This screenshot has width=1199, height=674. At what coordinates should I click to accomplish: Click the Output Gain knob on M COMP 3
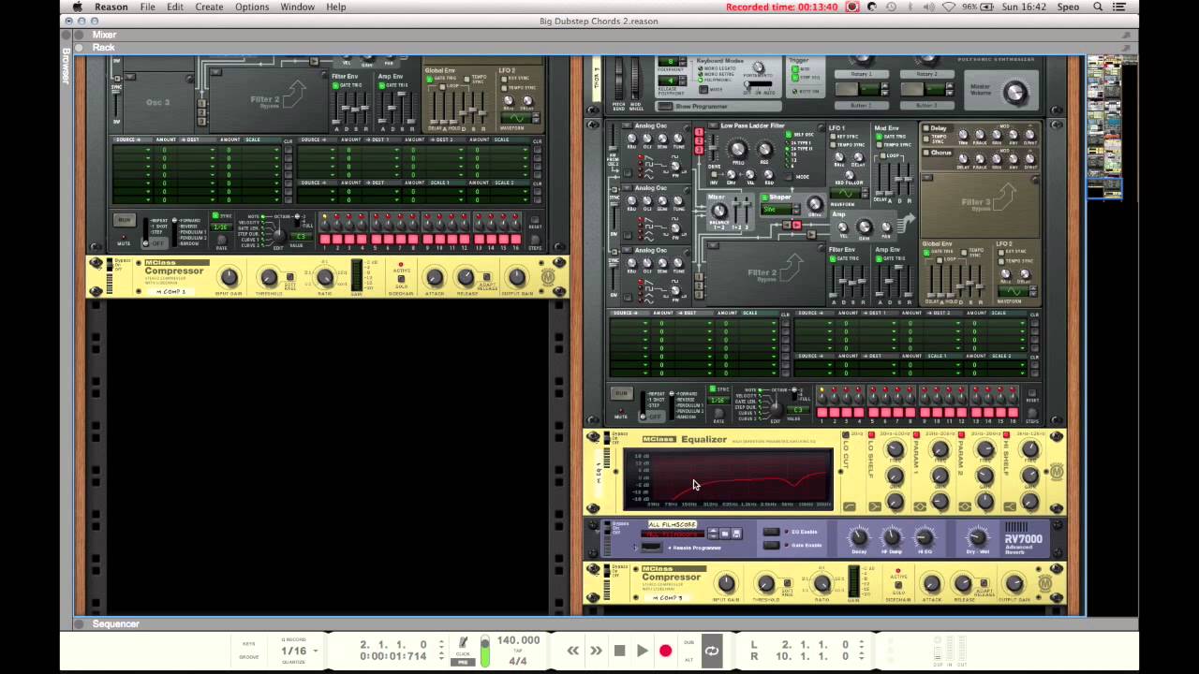(x=1014, y=584)
